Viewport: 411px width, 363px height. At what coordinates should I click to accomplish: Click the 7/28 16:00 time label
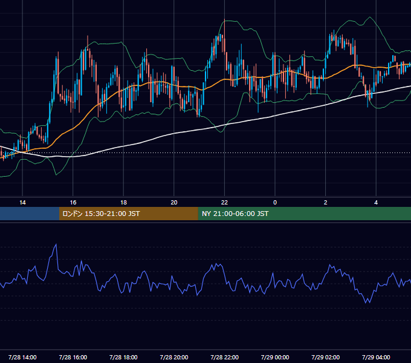point(73,357)
